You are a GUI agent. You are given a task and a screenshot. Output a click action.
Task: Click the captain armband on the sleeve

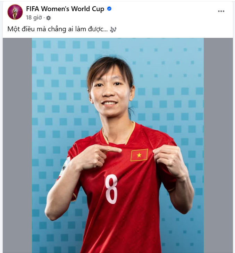tap(64, 167)
